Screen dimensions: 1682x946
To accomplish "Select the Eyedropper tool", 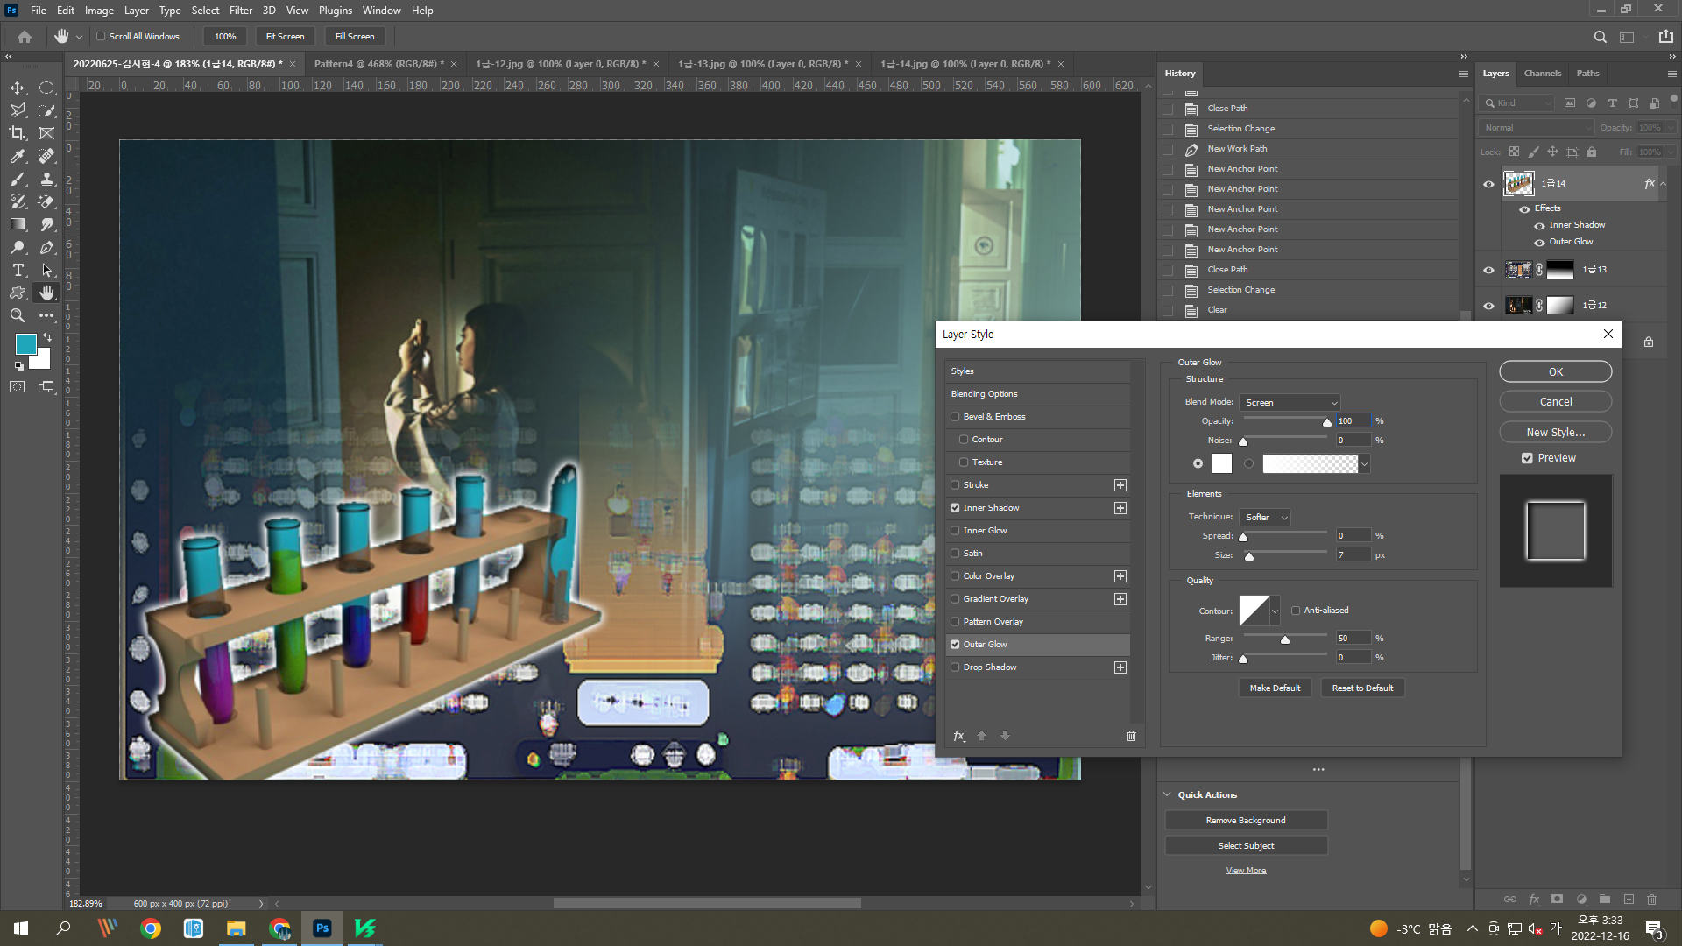I will tap(17, 156).
